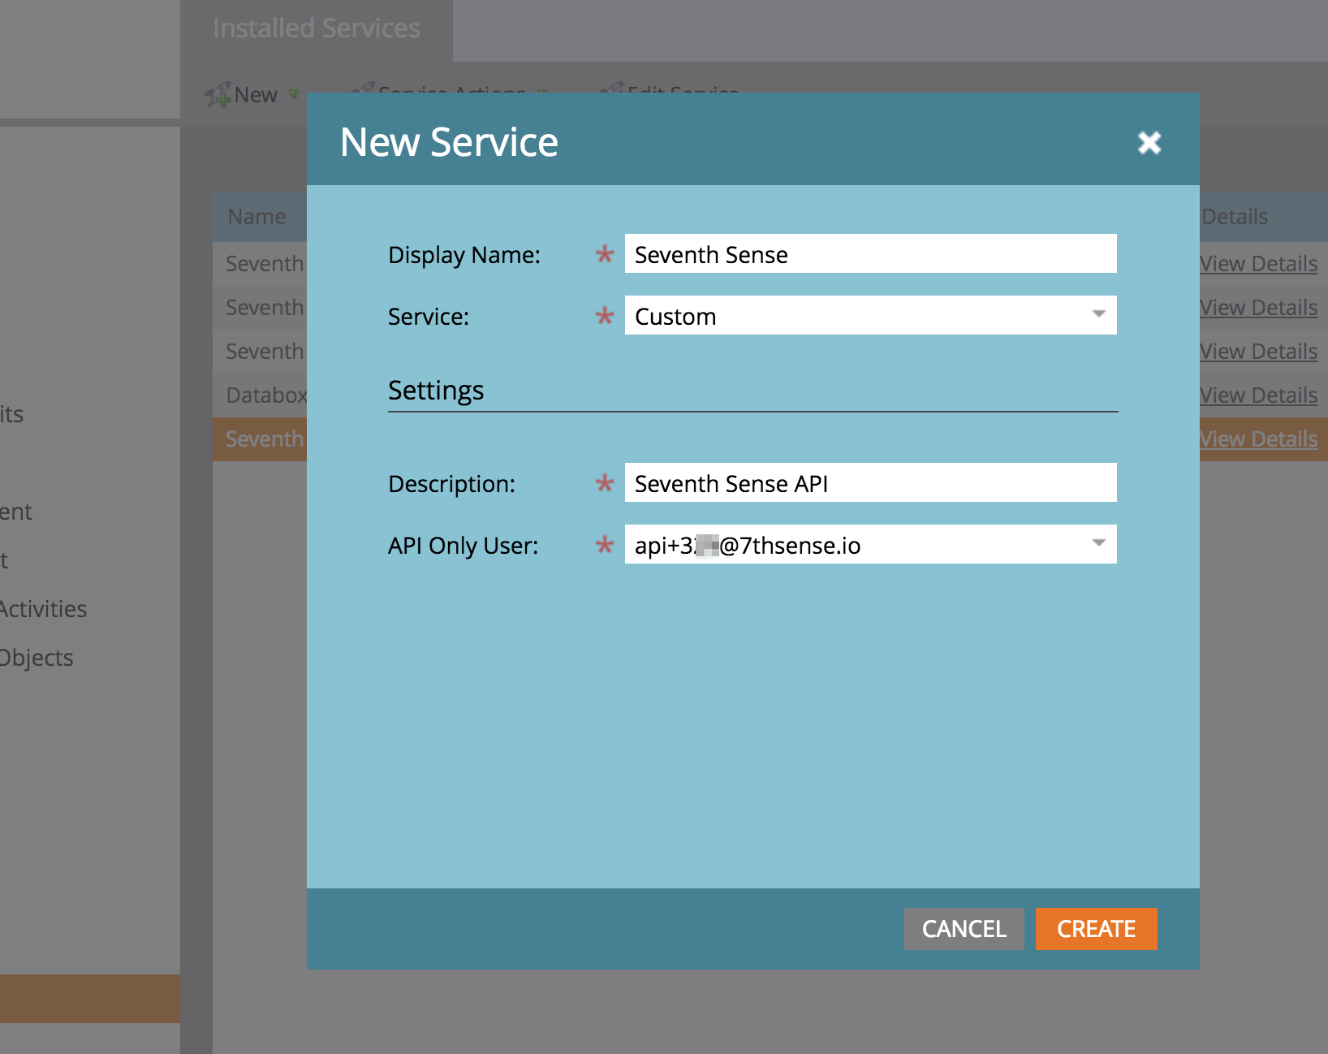
Task: Click the Details column header
Action: click(1235, 217)
